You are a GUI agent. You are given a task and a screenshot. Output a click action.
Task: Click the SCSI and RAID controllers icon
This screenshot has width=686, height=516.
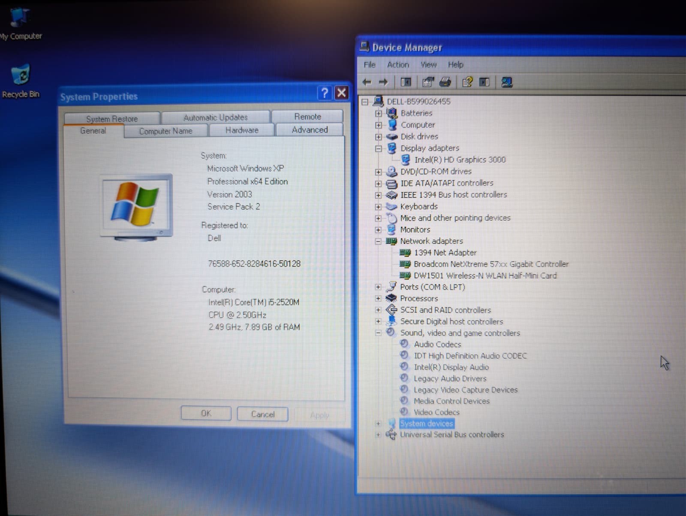click(x=391, y=310)
